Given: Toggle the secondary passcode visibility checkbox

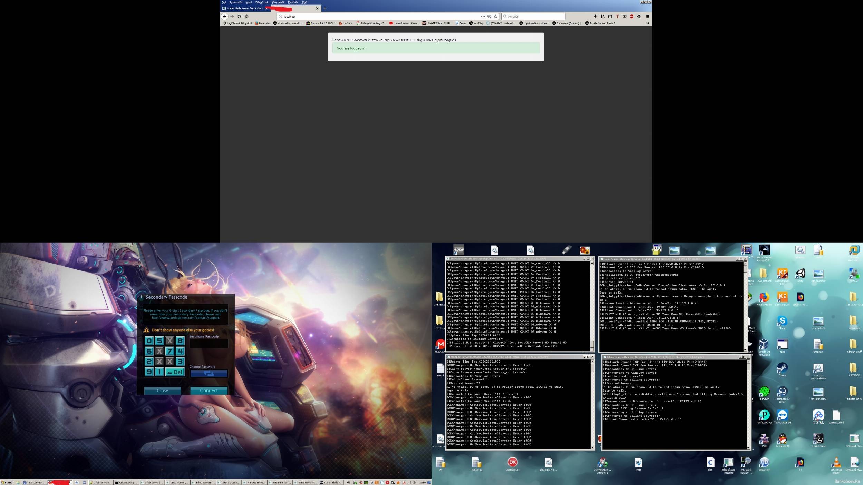Looking at the screenshot, I should click(x=140, y=297).
